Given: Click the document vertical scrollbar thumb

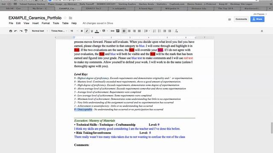Looking at the screenshot, I should point(272,128).
